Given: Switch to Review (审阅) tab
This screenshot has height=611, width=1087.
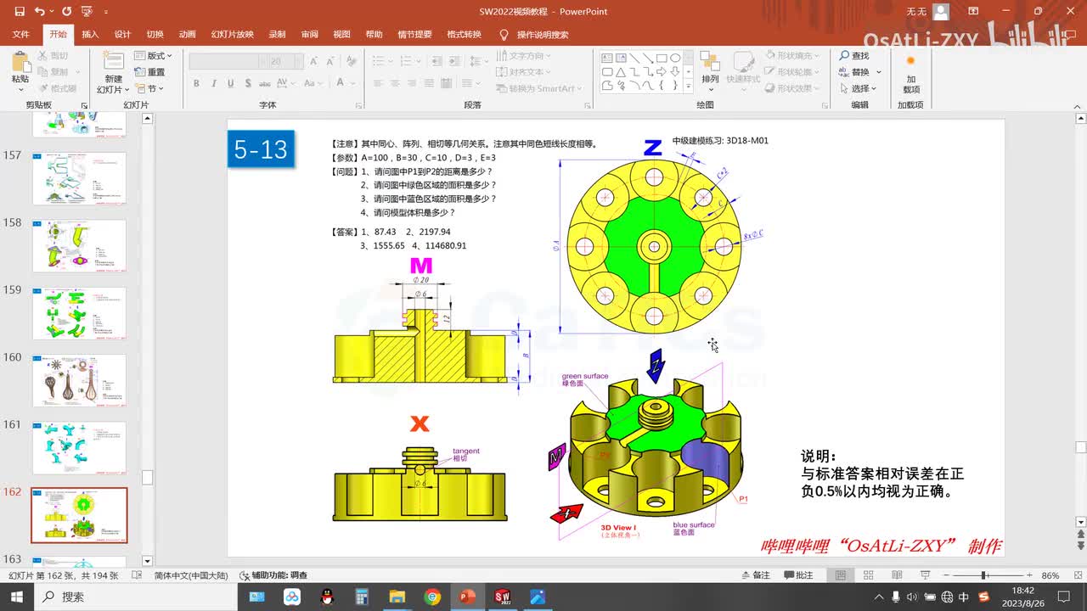Looking at the screenshot, I should pos(309,35).
